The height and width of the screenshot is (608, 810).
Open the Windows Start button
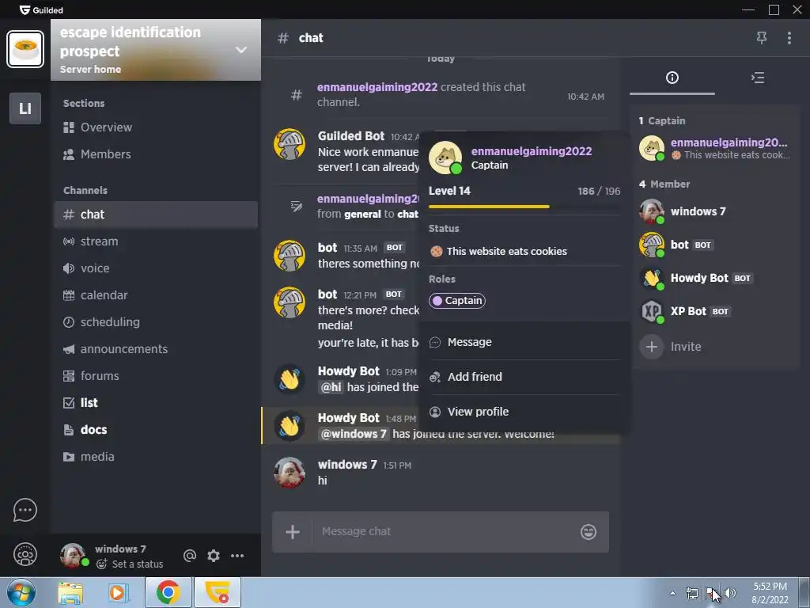pos(21,593)
